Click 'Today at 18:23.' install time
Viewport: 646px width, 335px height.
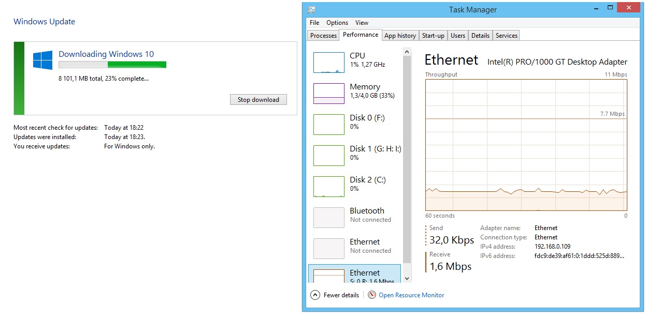[x=125, y=137]
